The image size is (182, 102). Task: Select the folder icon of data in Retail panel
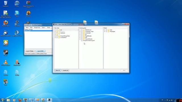(x=109, y=30)
